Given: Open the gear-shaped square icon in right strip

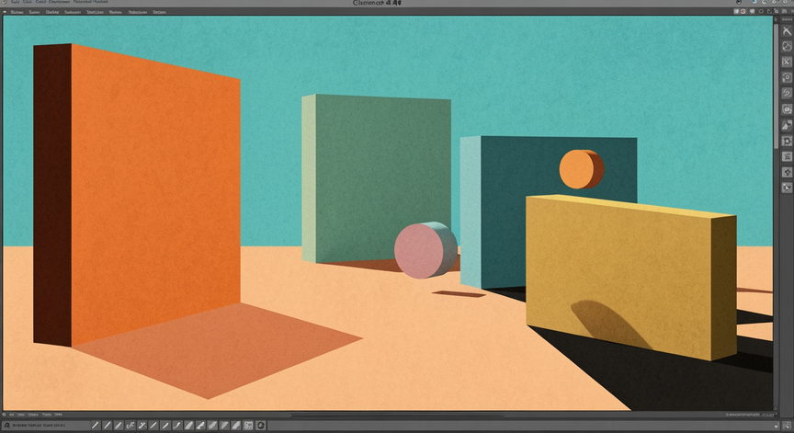Looking at the screenshot, I should click(x=787, y=141).
